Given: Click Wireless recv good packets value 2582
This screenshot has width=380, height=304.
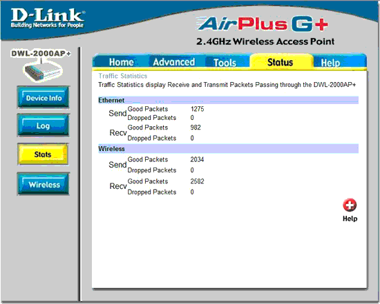Looking at the screenshot, I should pos(197,181).
